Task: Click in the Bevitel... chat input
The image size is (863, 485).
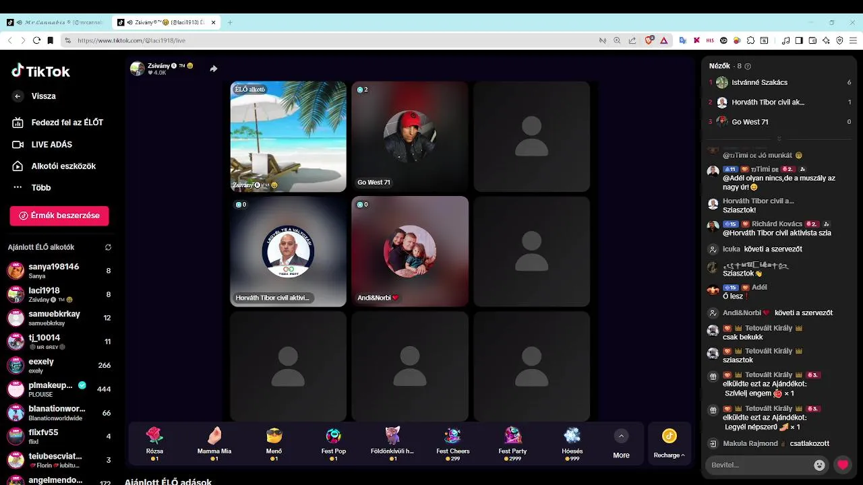Action: click(x=758, y=465)
